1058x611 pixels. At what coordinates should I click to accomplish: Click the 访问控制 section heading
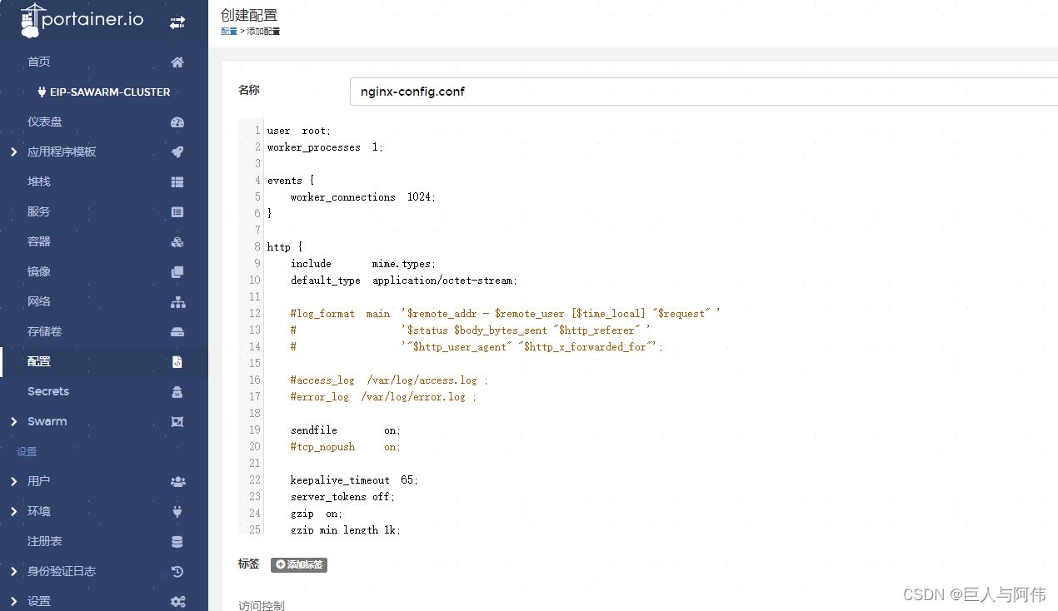(262, 605)
